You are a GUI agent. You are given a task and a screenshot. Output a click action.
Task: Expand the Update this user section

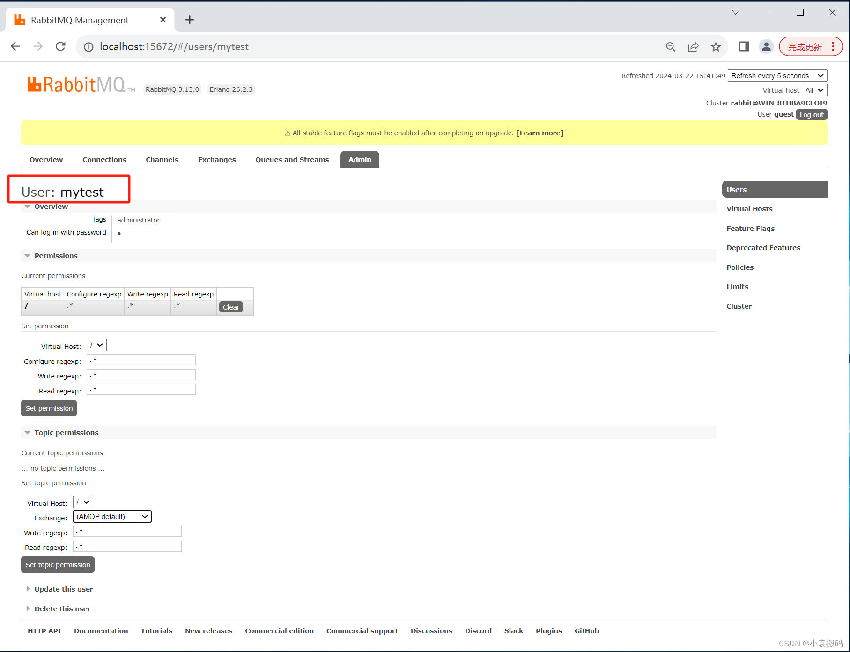pyautogui.click(x=63, y=589)
